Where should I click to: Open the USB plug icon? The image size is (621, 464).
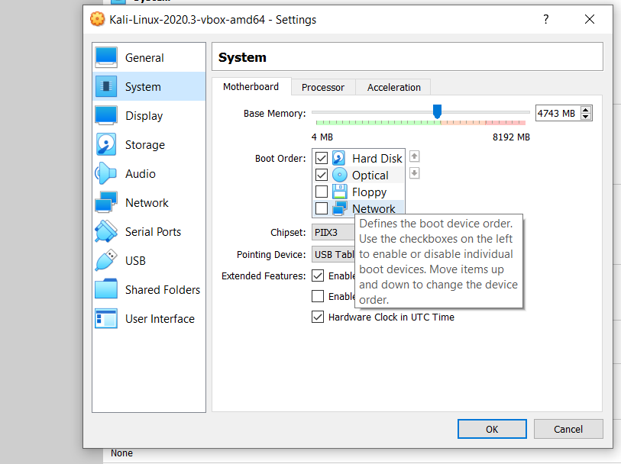point(106,260)
